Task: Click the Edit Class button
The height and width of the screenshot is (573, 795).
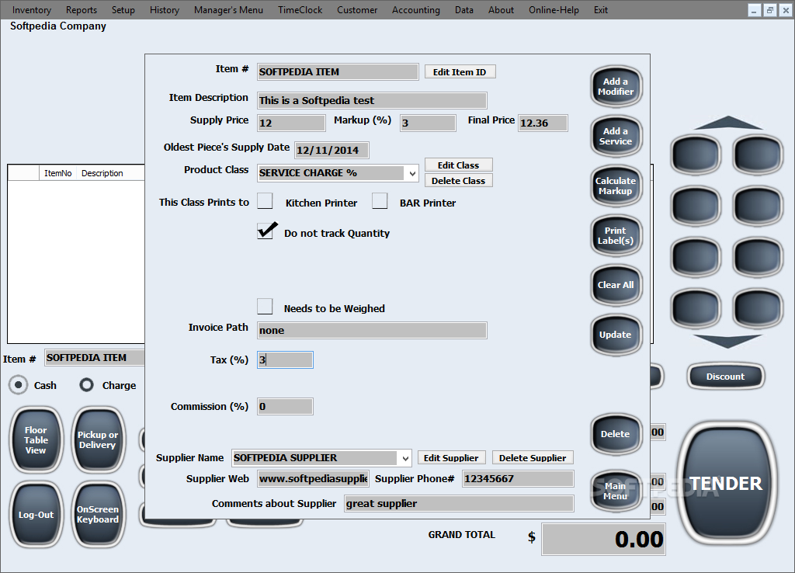Action: tap(458, 165)
